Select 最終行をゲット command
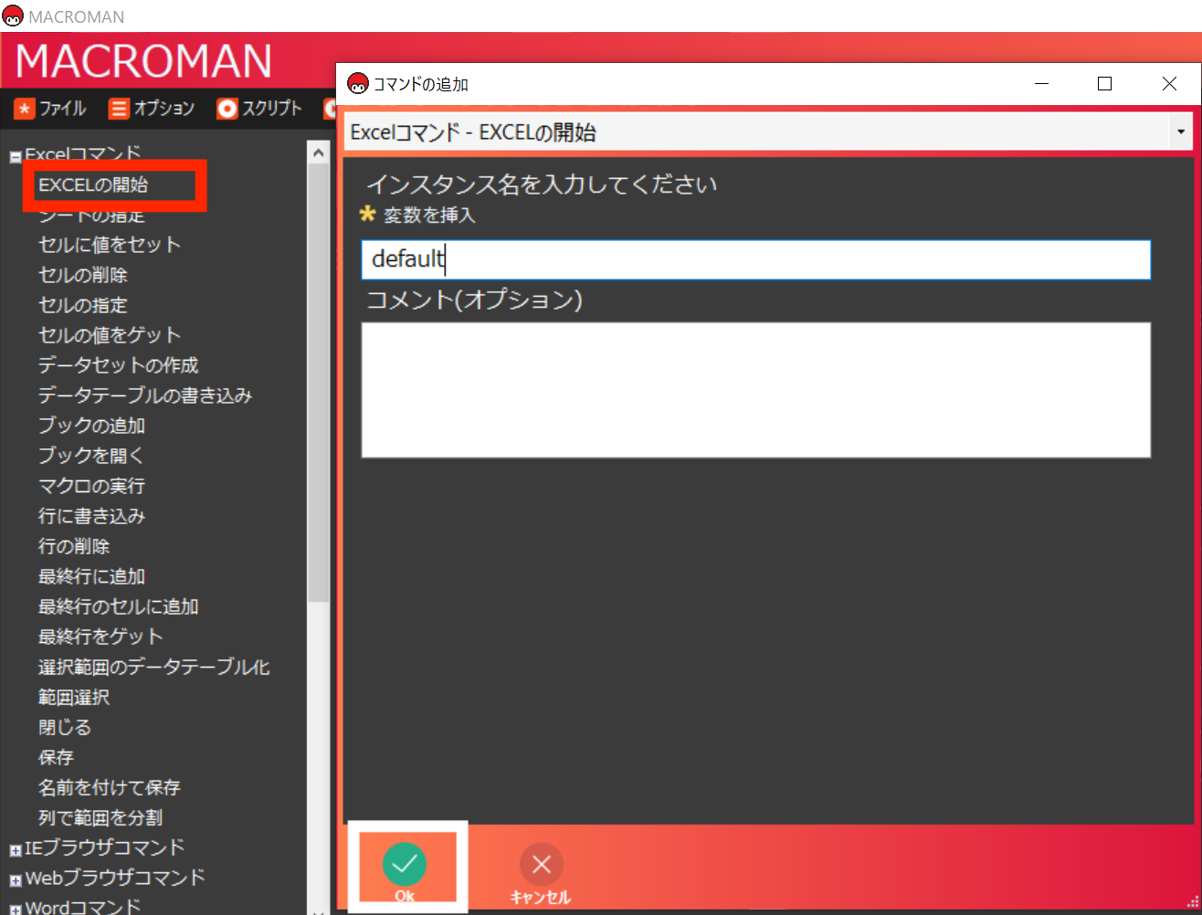The height and width of the screenshot is (915, 1202). (100, 636)
